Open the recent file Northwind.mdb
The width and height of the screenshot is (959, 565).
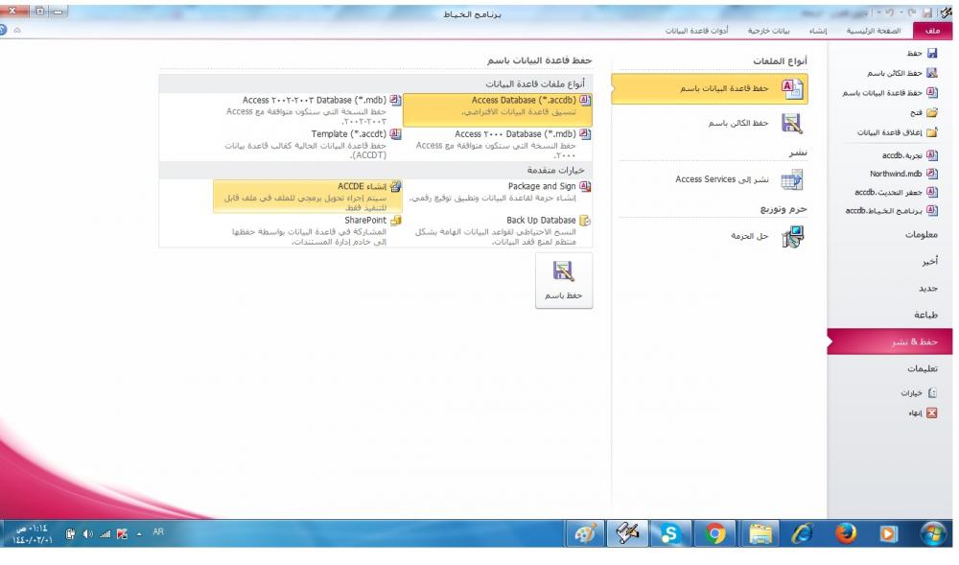903,175
